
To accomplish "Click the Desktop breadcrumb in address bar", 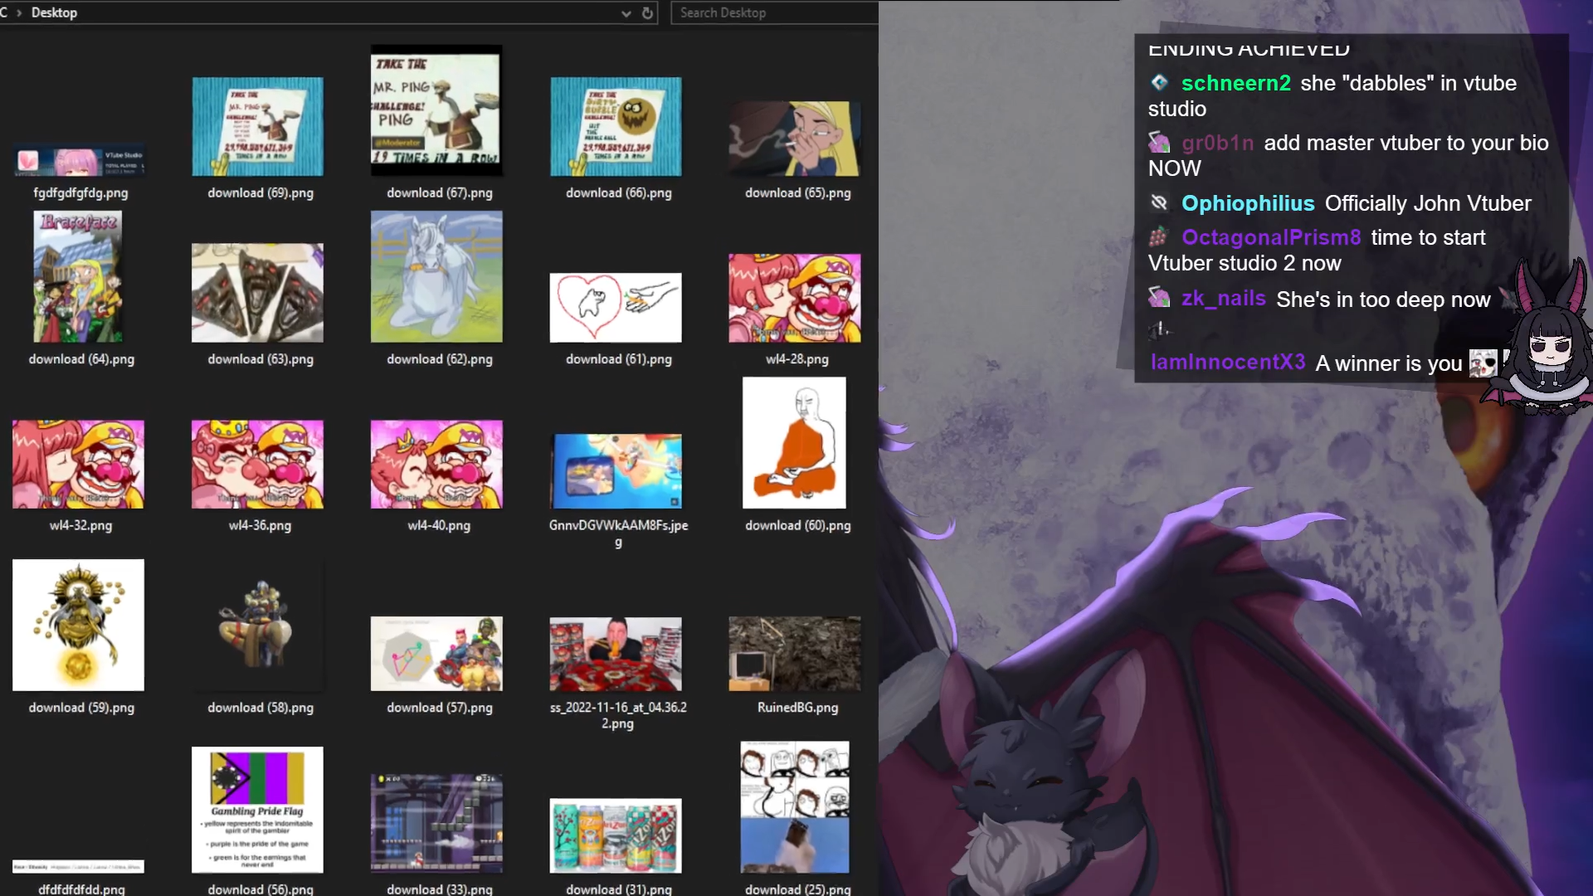I will (x=54, y=13).
